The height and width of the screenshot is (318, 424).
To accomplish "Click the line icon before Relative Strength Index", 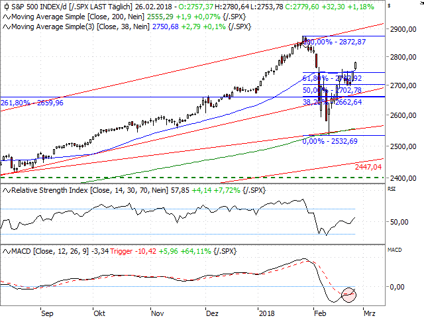I will 7,191.
